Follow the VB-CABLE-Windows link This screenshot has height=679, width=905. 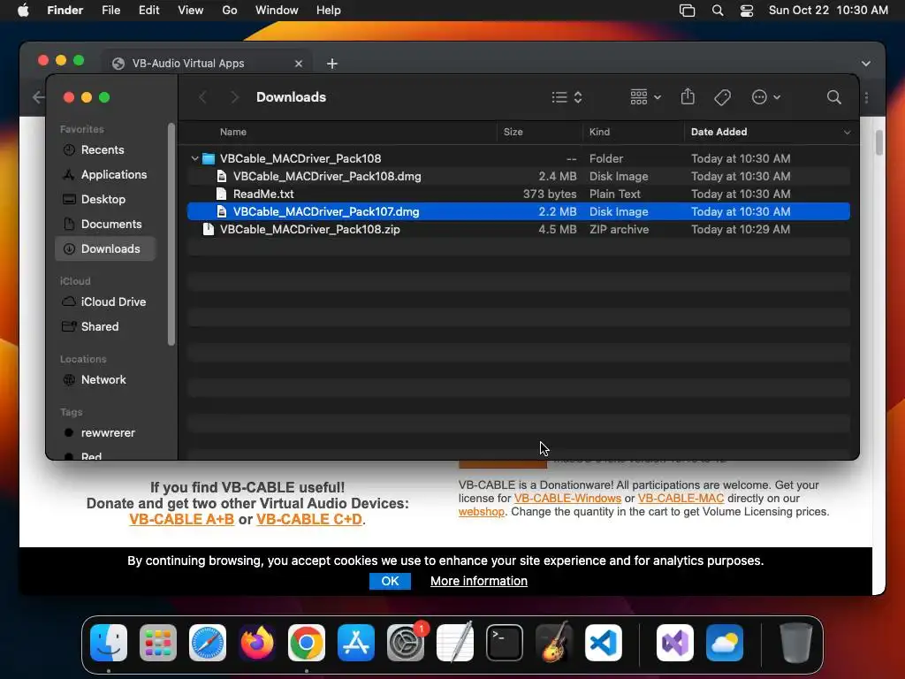click(567, 499)
